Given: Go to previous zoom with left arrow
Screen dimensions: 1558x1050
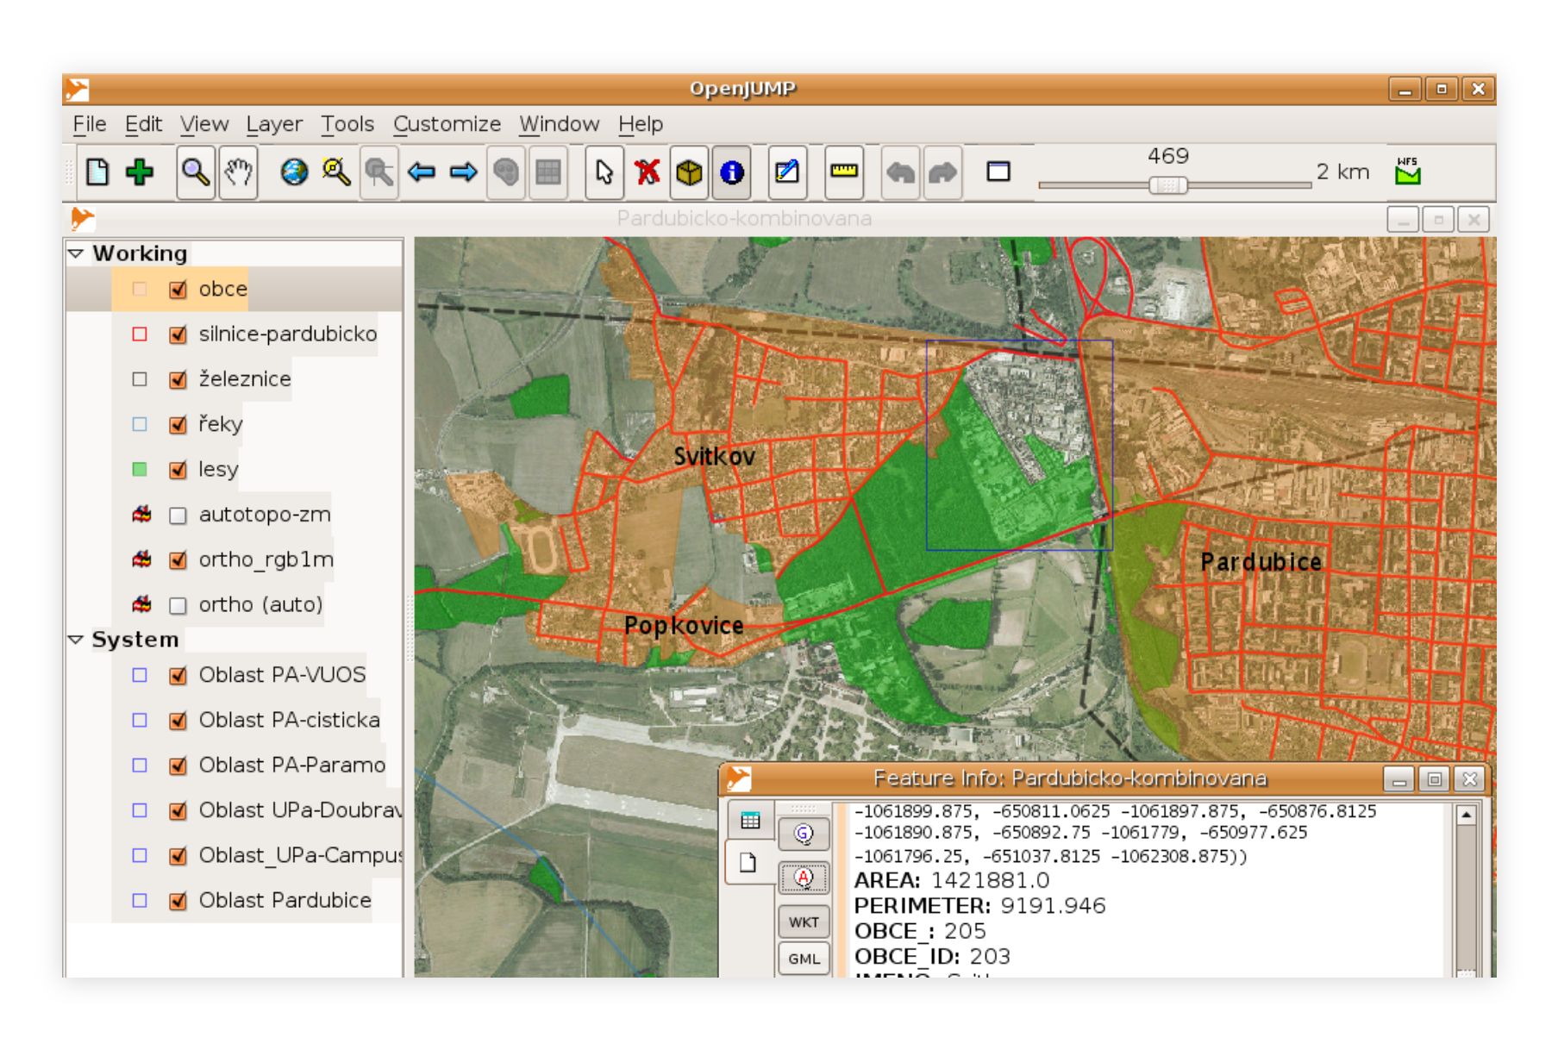Looking at the screenshot, I should [422, 173].
